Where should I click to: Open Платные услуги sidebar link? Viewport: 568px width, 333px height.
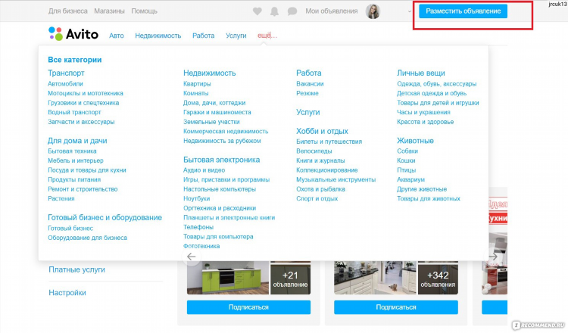pos(76,269)
